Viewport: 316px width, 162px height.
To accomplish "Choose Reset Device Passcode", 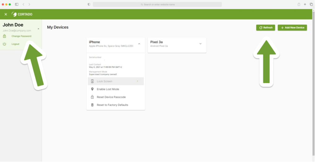I will click(x=116, y=97).
